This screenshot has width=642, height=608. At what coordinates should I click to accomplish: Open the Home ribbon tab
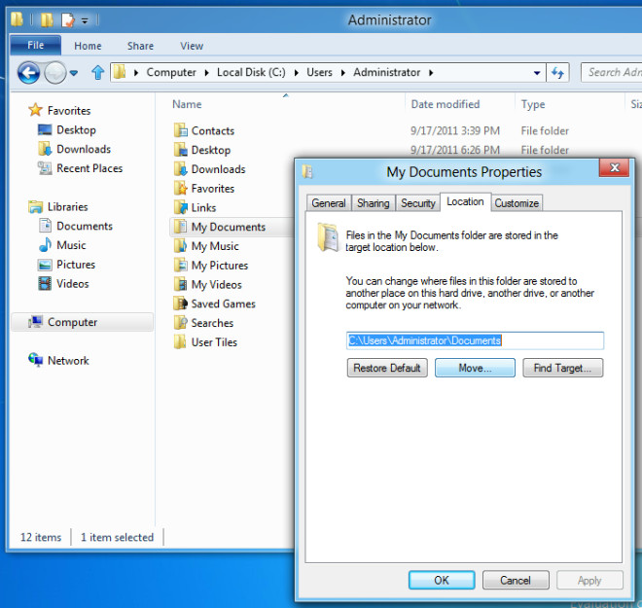click(88, 46)
